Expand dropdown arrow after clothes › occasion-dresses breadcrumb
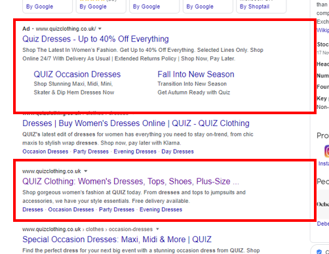The width and height of the screenshot is (329, 254). pyautogui.click(x=157, y=229)
